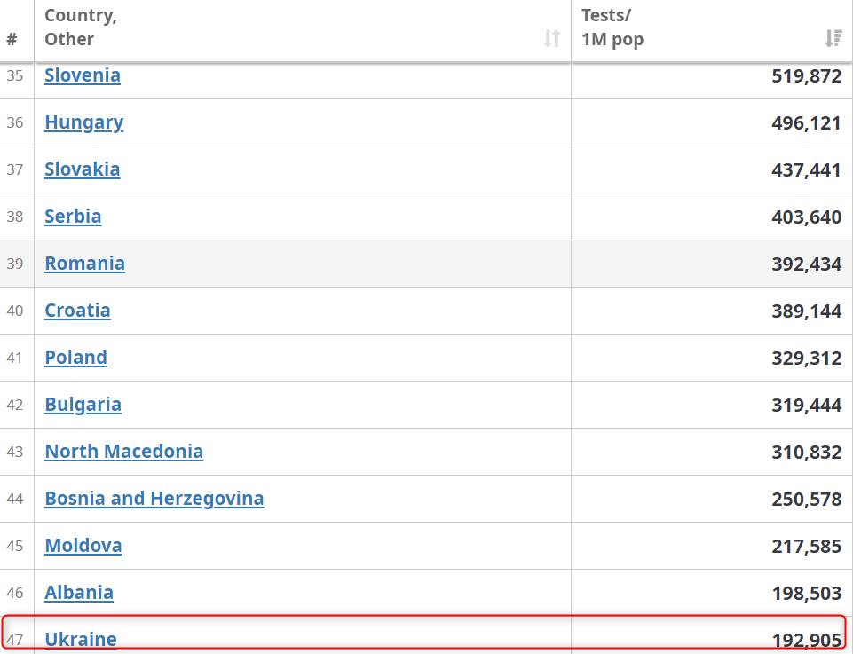Click the Tests/1M pop sort icon
Screen dimensions: 853x654
pos(833,38)
